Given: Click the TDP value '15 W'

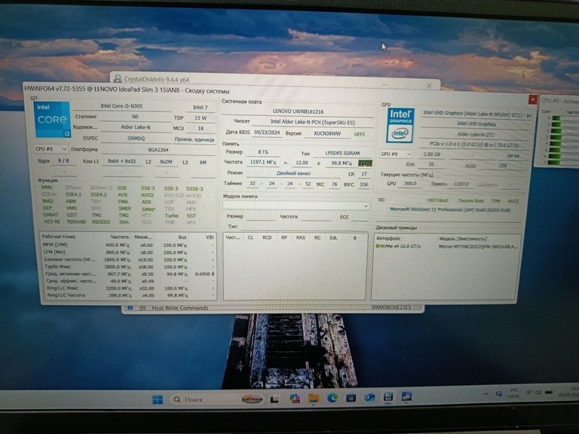Looking at the screenshot, I should point(201,118).
